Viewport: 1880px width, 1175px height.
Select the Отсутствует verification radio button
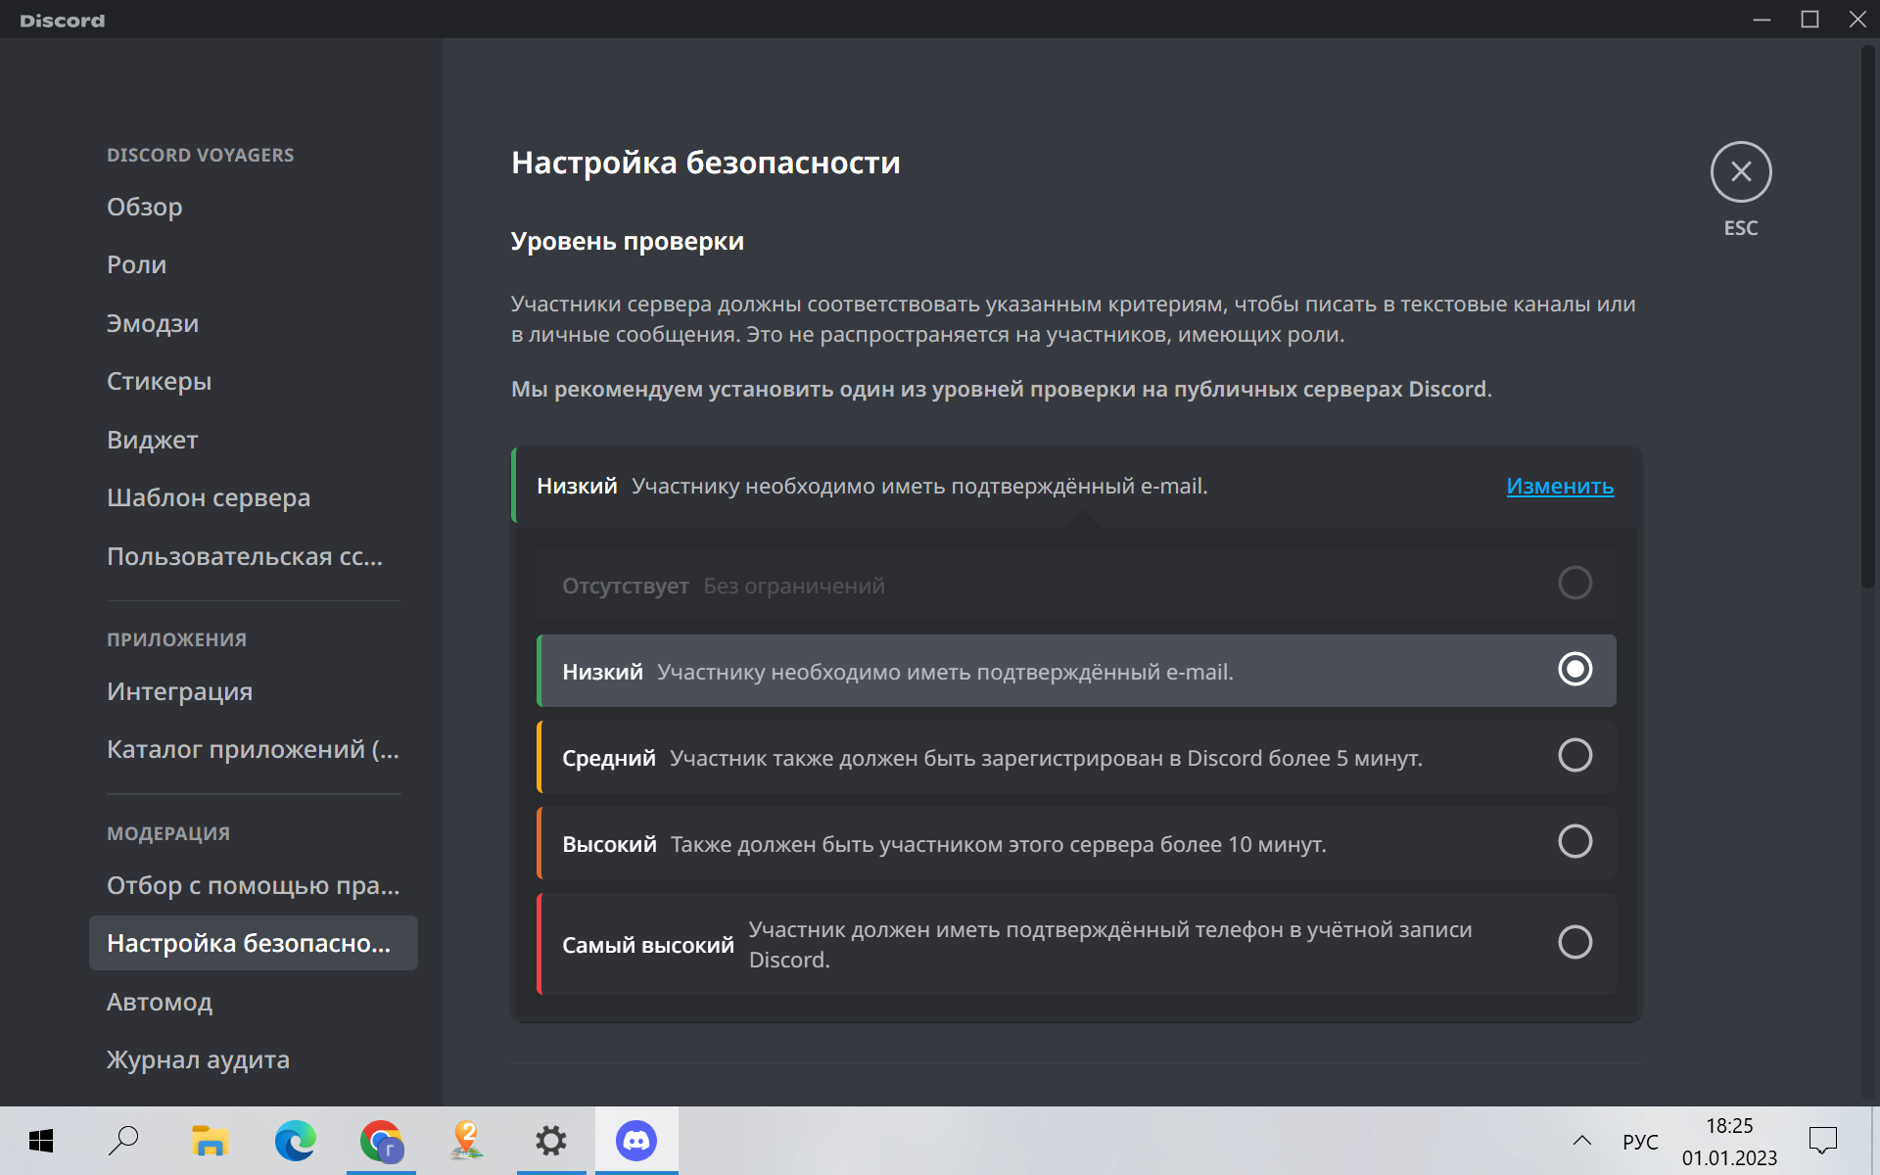tap(1574, 583)
